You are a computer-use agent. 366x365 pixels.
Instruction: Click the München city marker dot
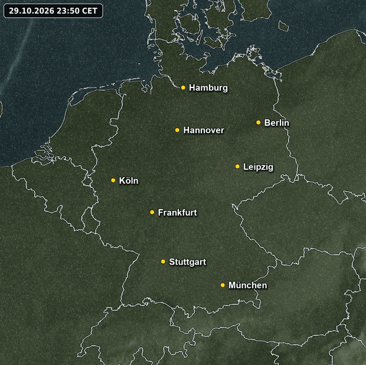click(223, 285)
